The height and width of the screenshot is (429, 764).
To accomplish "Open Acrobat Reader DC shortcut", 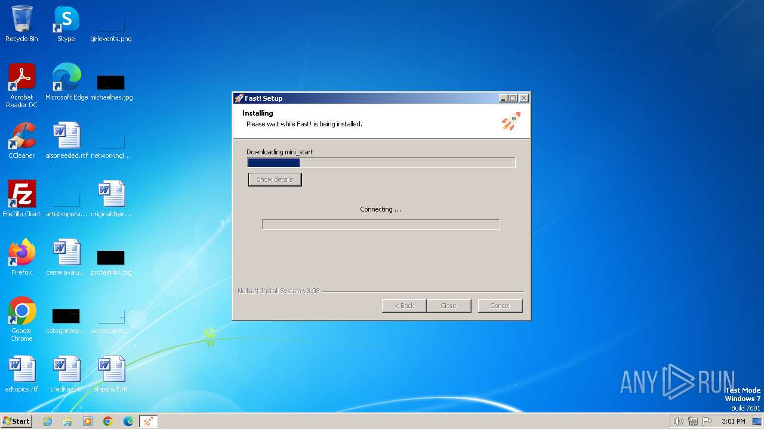I will pyautogui.click(x=21, y=86).
